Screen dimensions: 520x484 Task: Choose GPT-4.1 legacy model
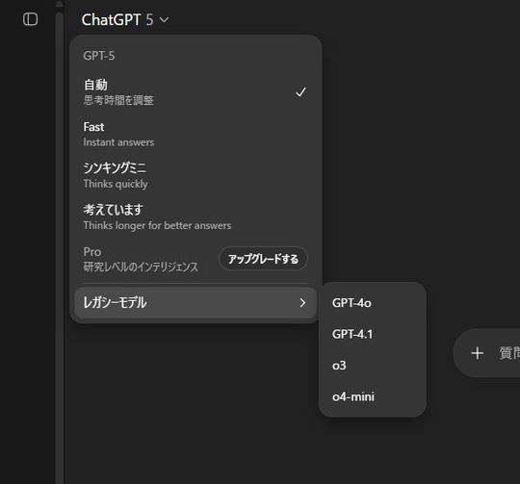tap(372, 334)
